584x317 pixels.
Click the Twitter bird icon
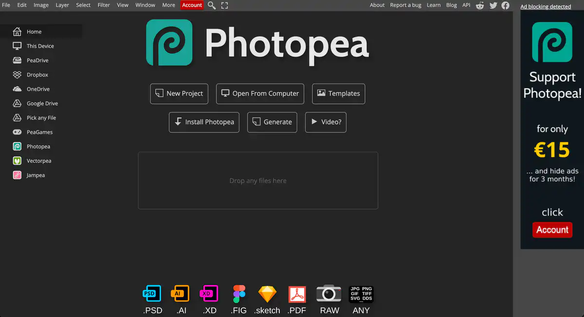click(493, 5)
